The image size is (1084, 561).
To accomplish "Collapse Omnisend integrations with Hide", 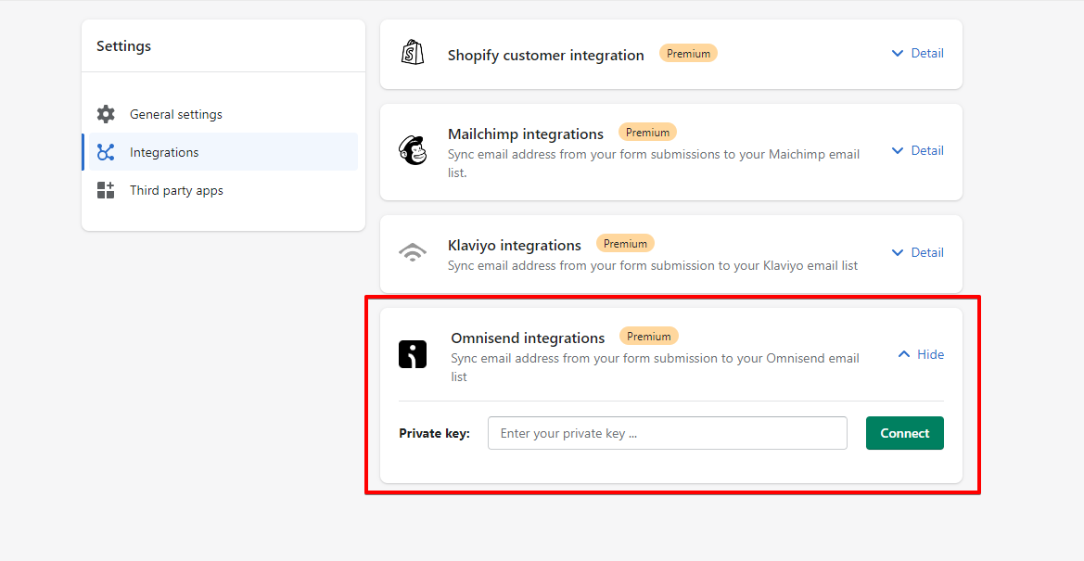I will [920, 354].
